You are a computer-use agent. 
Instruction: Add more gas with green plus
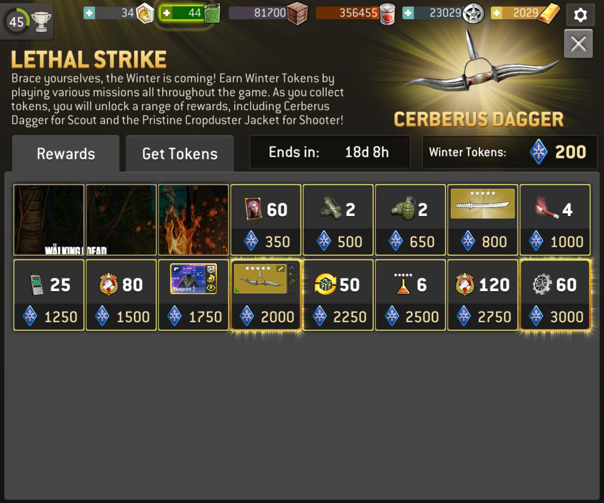tap(167, 13)
